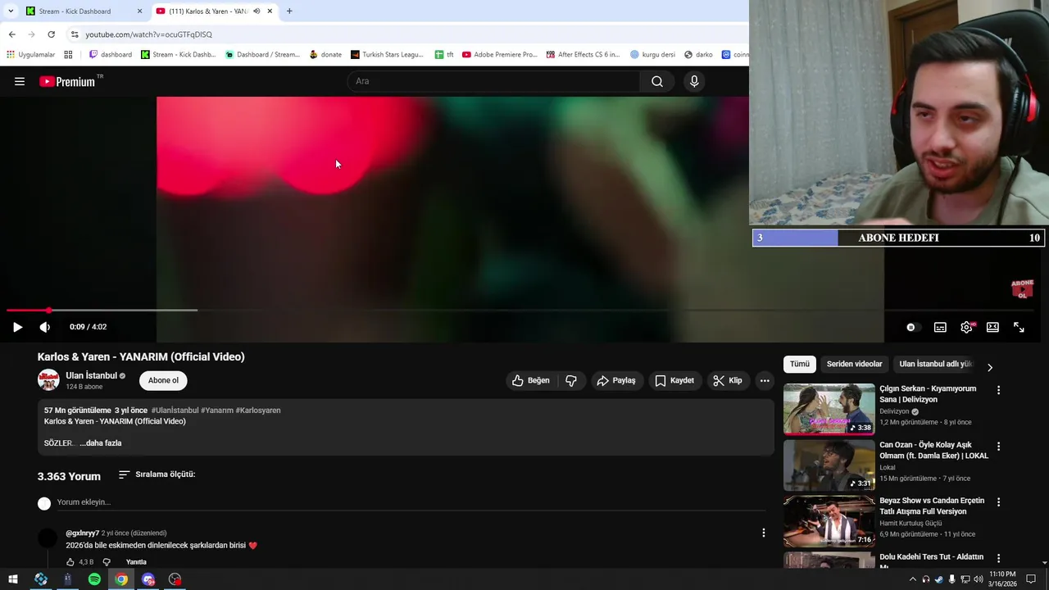Open menu for Can Ozan video
The image size is (1049, 590).
(998, 447)
